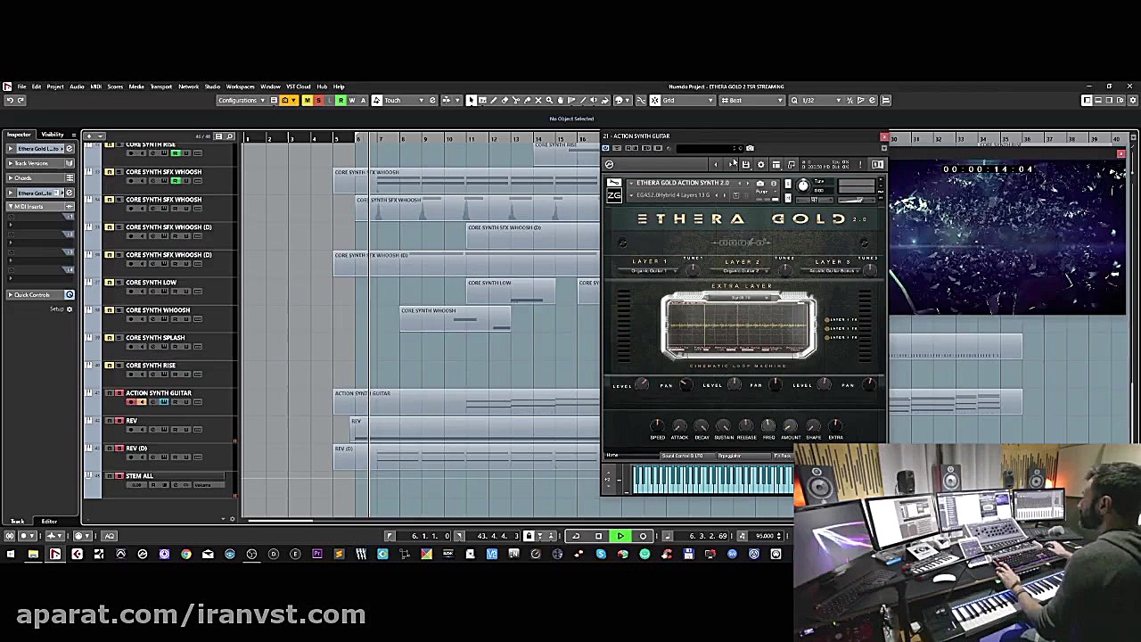Click the tempo value field
1141x642 pixels.
[765, 536]
